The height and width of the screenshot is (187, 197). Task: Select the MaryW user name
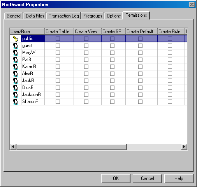29,52
